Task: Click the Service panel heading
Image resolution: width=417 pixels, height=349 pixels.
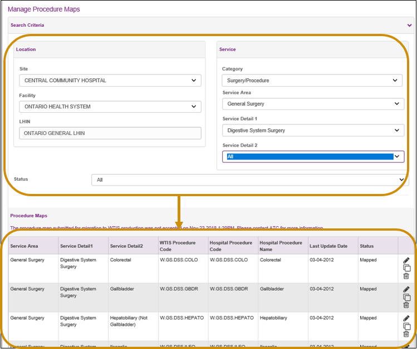Action: tap(227, 49)
